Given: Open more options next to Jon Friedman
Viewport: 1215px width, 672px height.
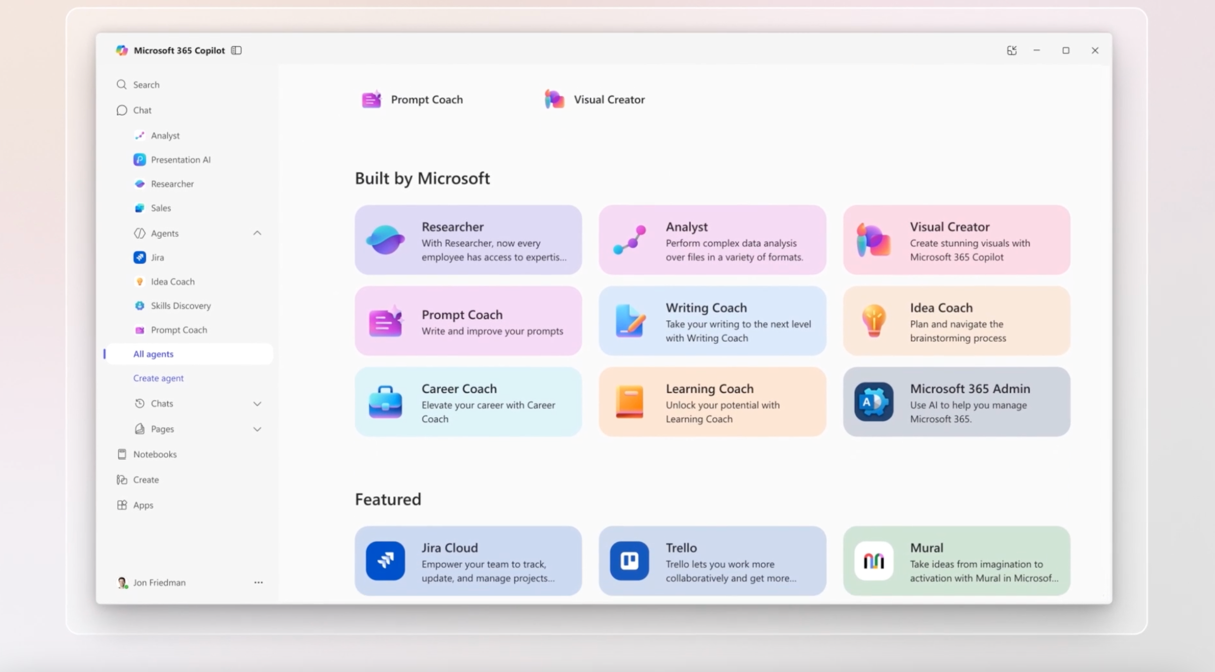Looking at the screenshot, I should click(x=259, y=582).
